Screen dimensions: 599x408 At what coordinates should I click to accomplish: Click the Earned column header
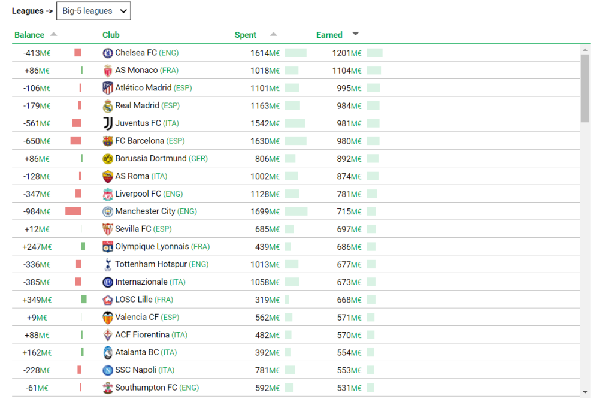tap(329, 35)
